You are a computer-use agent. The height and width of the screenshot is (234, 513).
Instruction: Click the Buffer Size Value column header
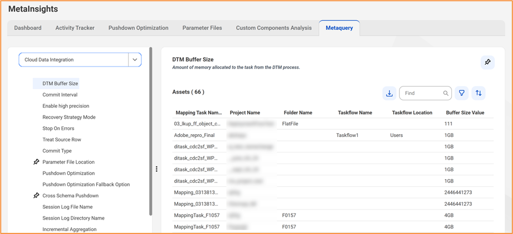click(x=465, y=113)
